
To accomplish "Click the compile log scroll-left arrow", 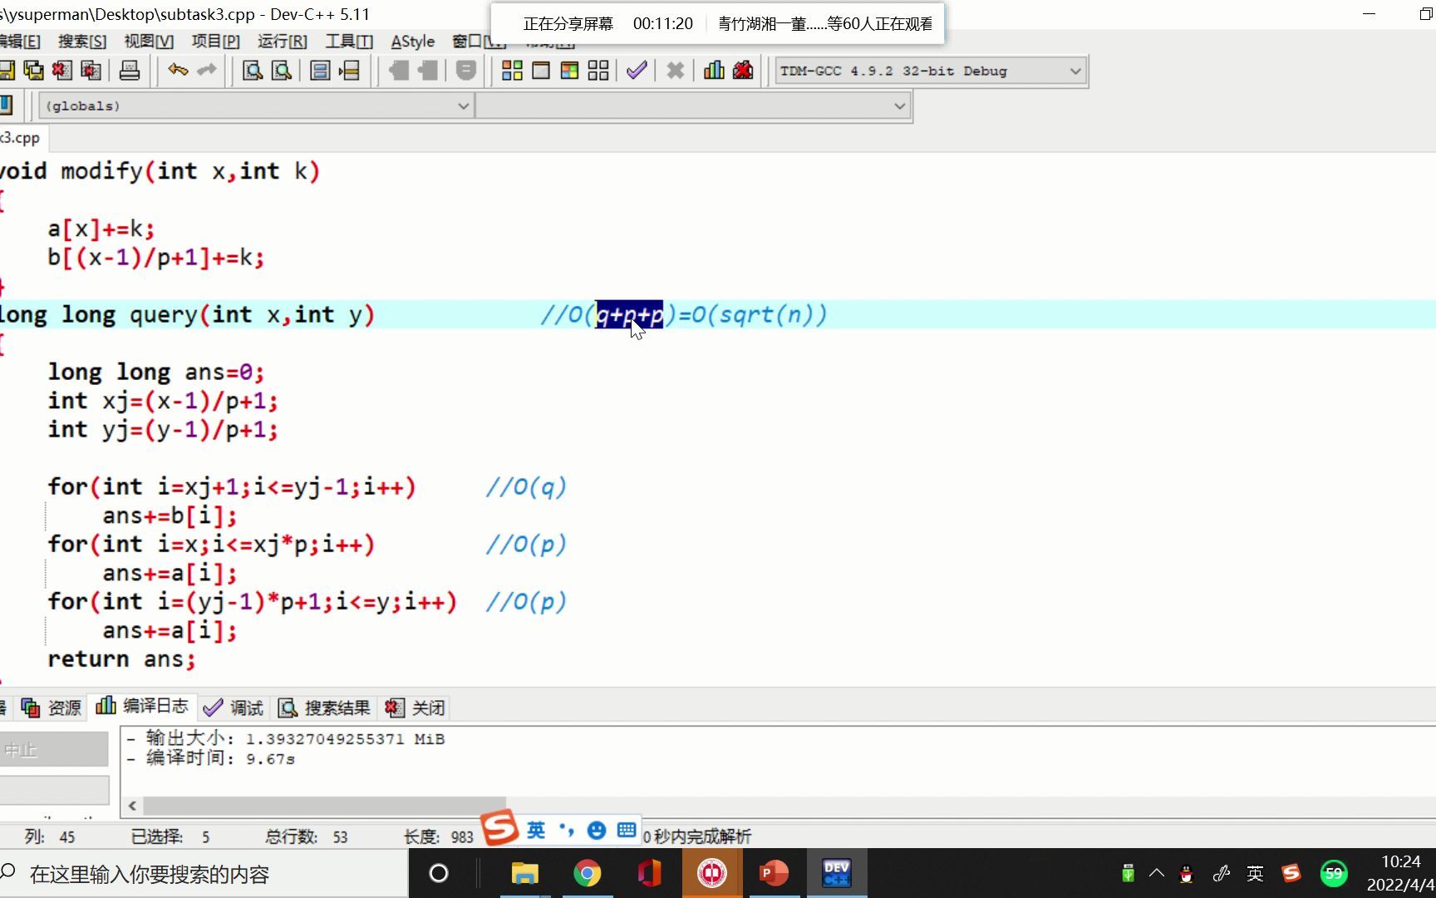I will (132, 805).
